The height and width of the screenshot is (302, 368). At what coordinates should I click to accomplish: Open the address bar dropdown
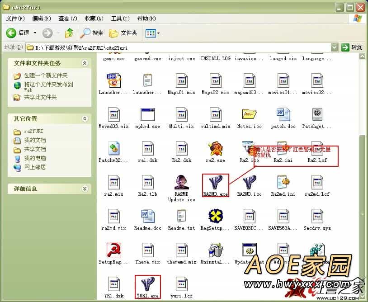[334, 47]
